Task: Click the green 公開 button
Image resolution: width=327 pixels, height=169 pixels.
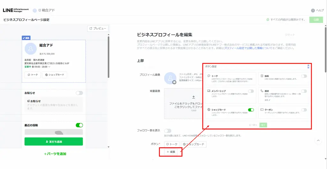Action: [x=316, y=20]
